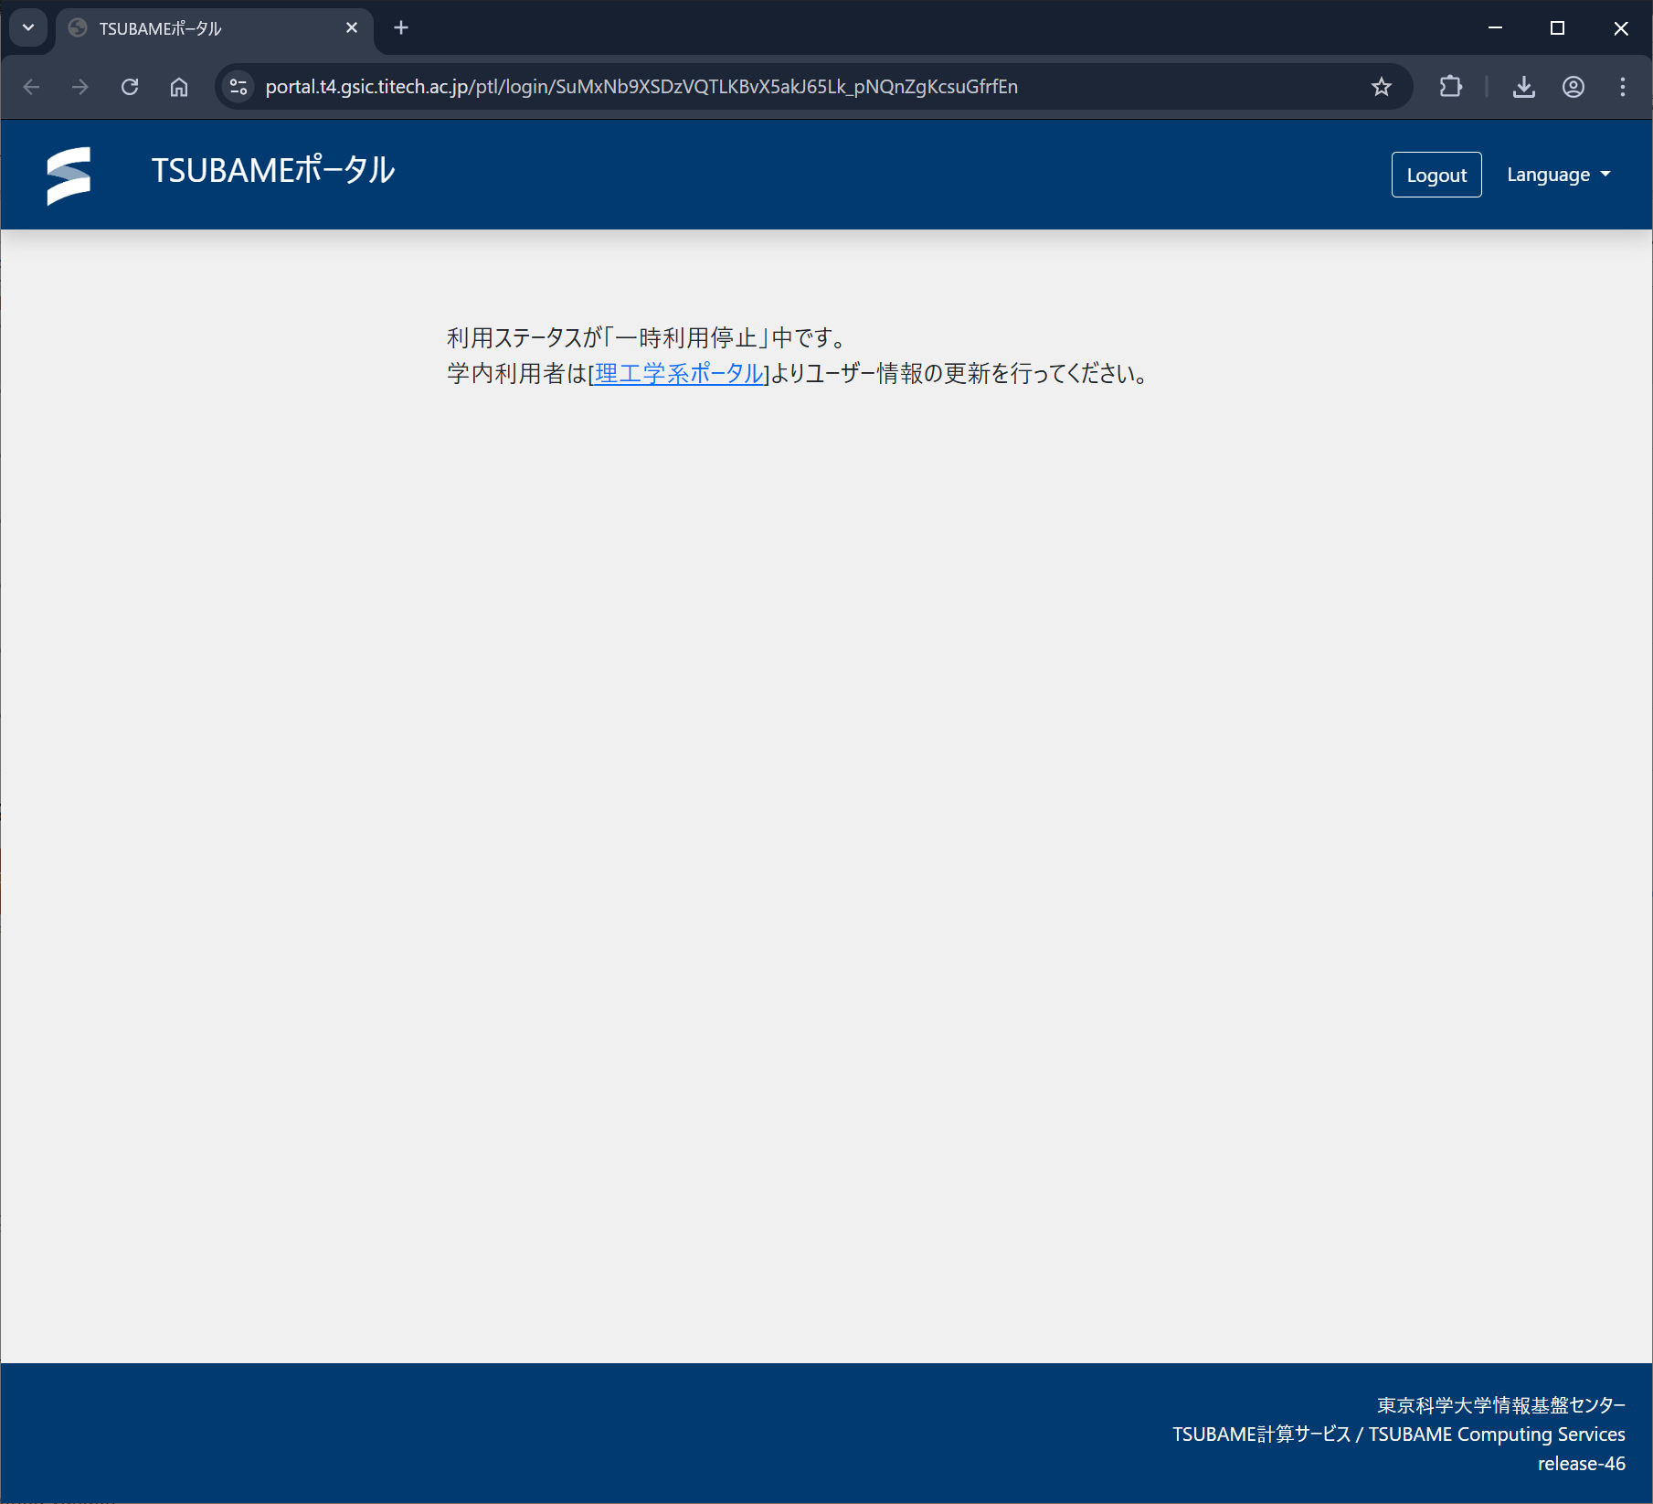View site information for portal.t4.gsic.titech.ac.jp
Screen dimensions: 1653x1504
click(238, 87)
